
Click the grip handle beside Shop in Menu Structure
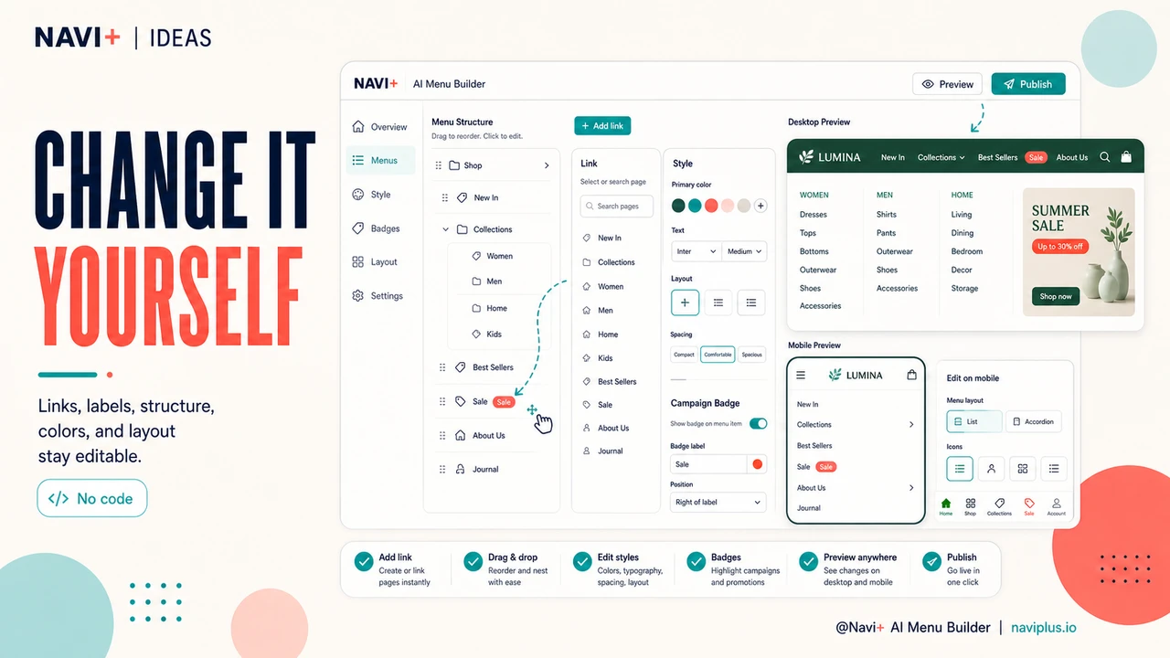(x=439, y=165)
